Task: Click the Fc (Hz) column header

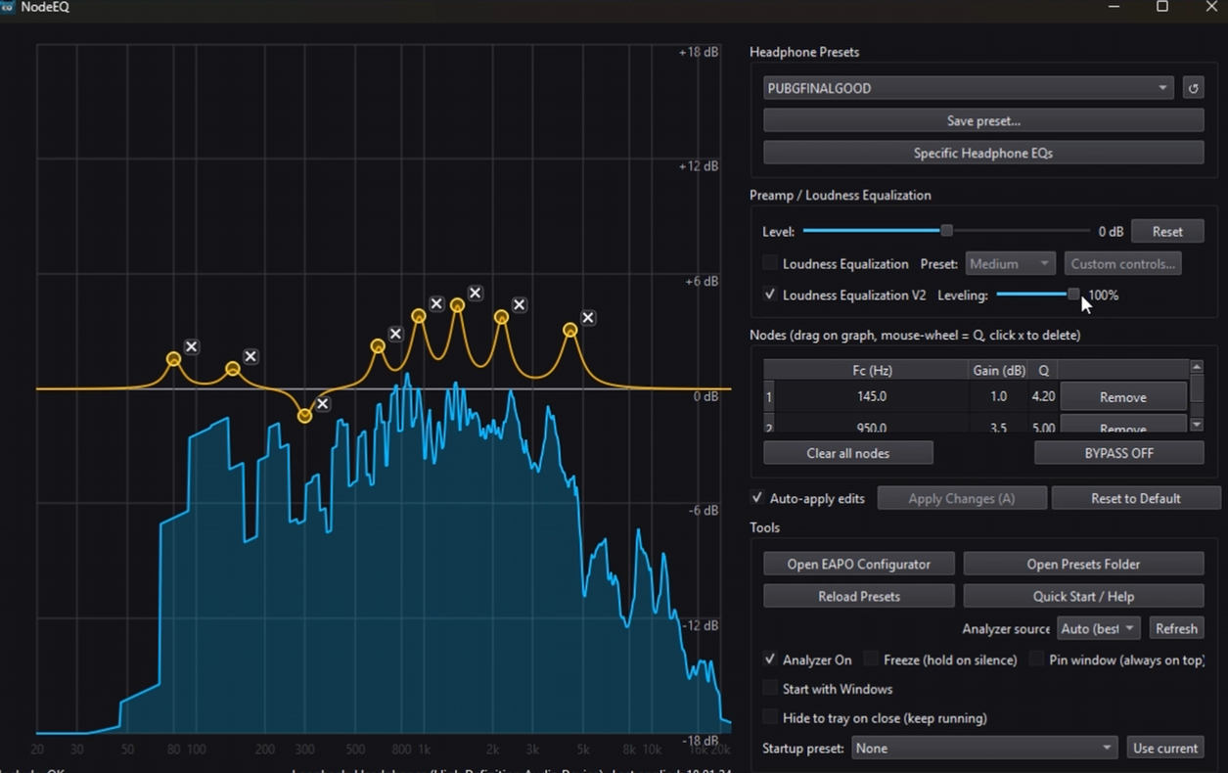Action: (x=871, y=371)
